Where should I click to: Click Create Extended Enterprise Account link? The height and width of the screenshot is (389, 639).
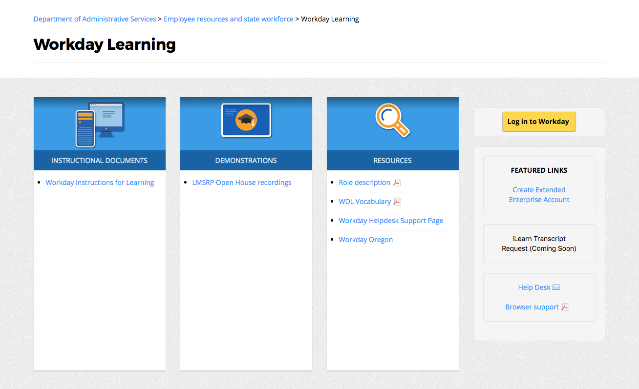click(x=539, y=194)
